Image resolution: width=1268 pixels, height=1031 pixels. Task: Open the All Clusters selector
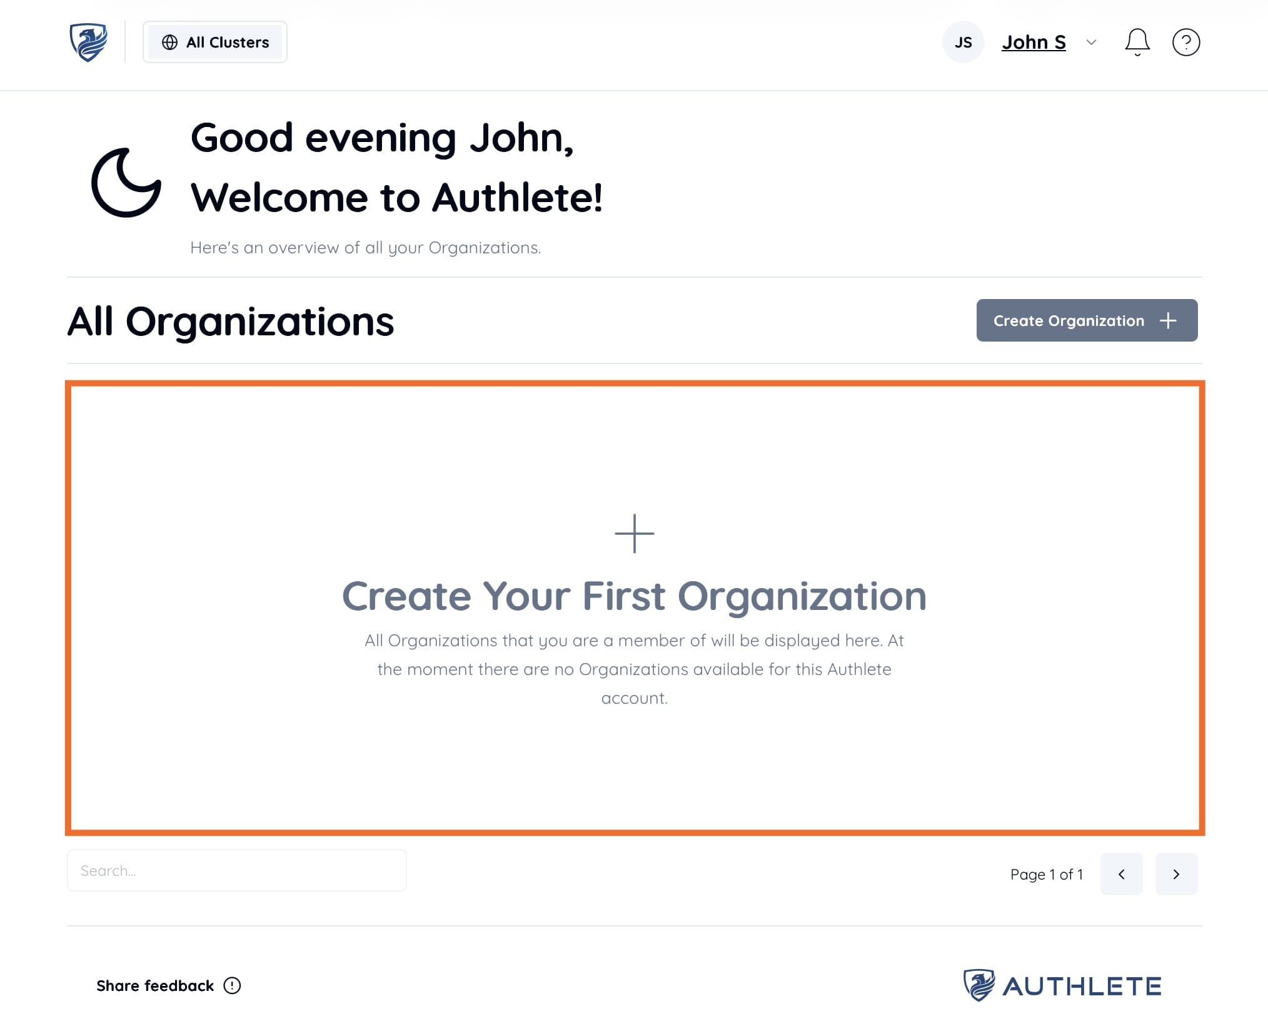pos(215,43)
